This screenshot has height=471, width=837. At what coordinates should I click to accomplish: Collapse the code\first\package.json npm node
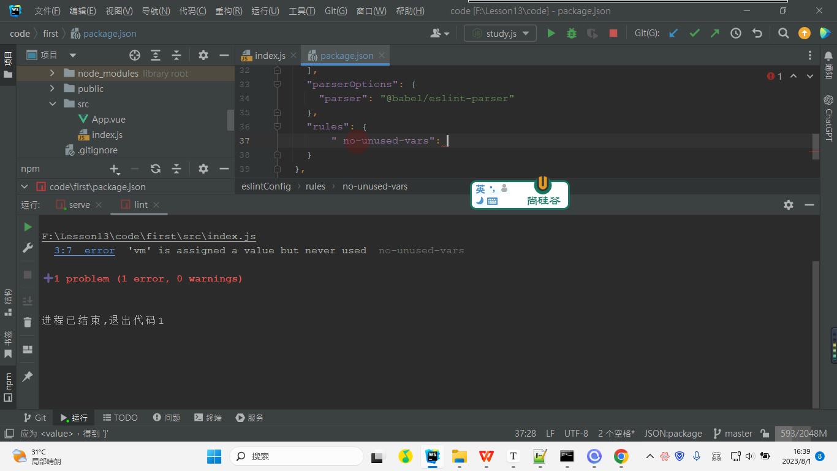pyautogui.click(x=25, y=186)
